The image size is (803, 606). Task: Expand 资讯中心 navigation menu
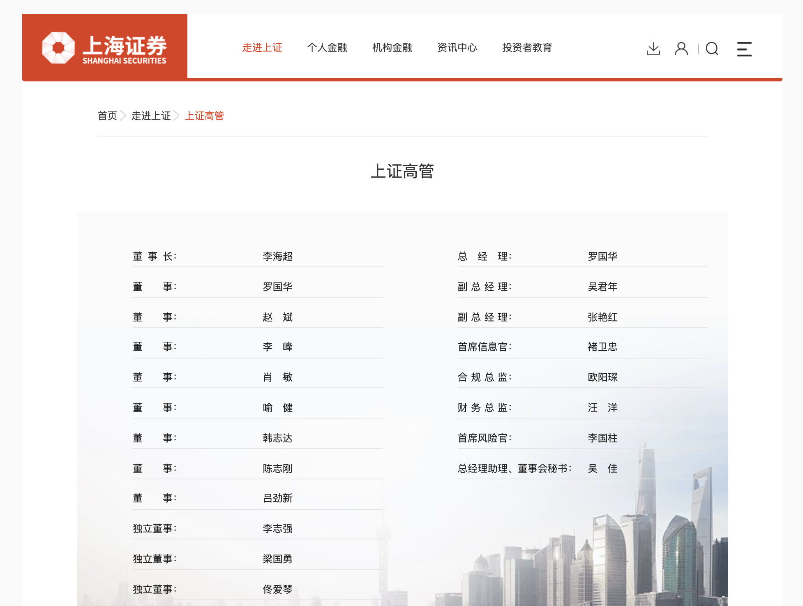point(457,48)
